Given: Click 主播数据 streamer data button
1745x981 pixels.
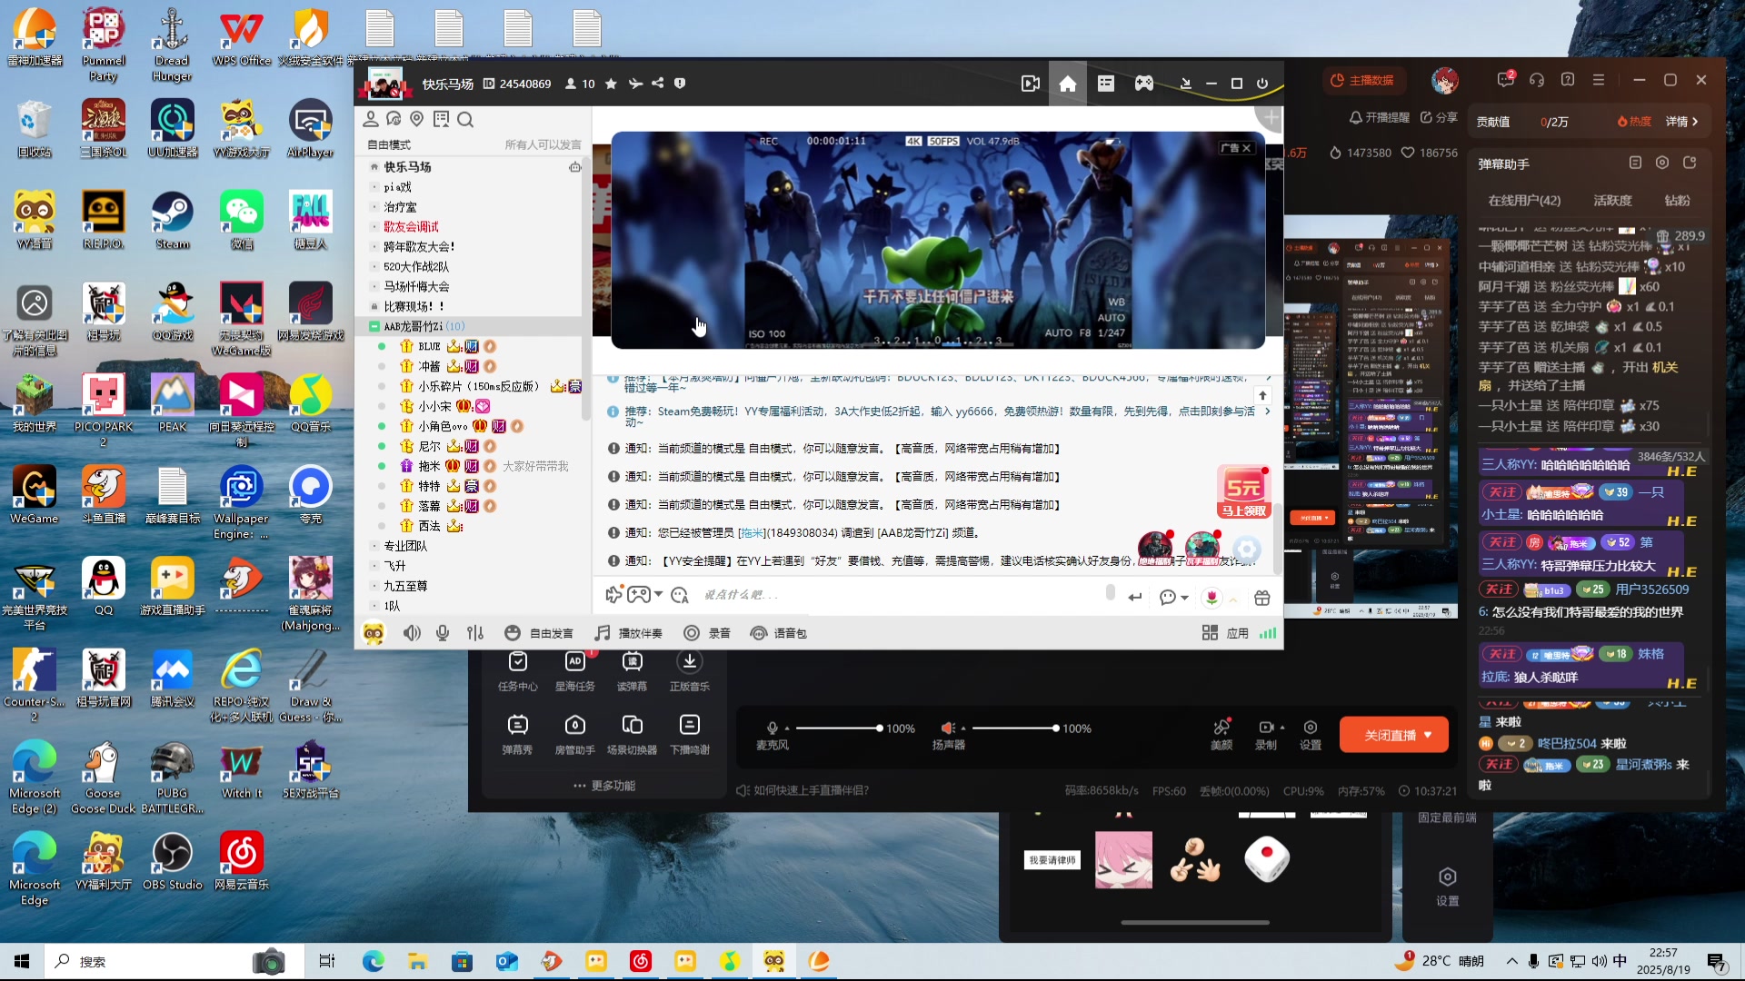Looking at the screenshot, I should point(1361,80).
